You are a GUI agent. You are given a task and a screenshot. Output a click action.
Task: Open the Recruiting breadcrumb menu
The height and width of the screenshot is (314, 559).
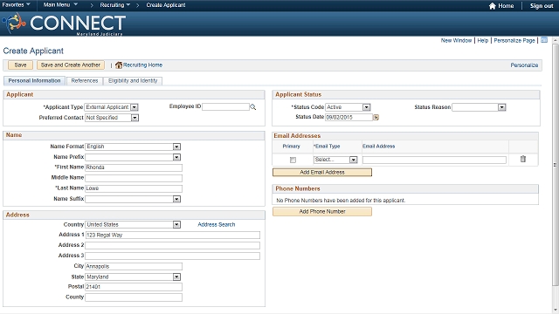114,5
